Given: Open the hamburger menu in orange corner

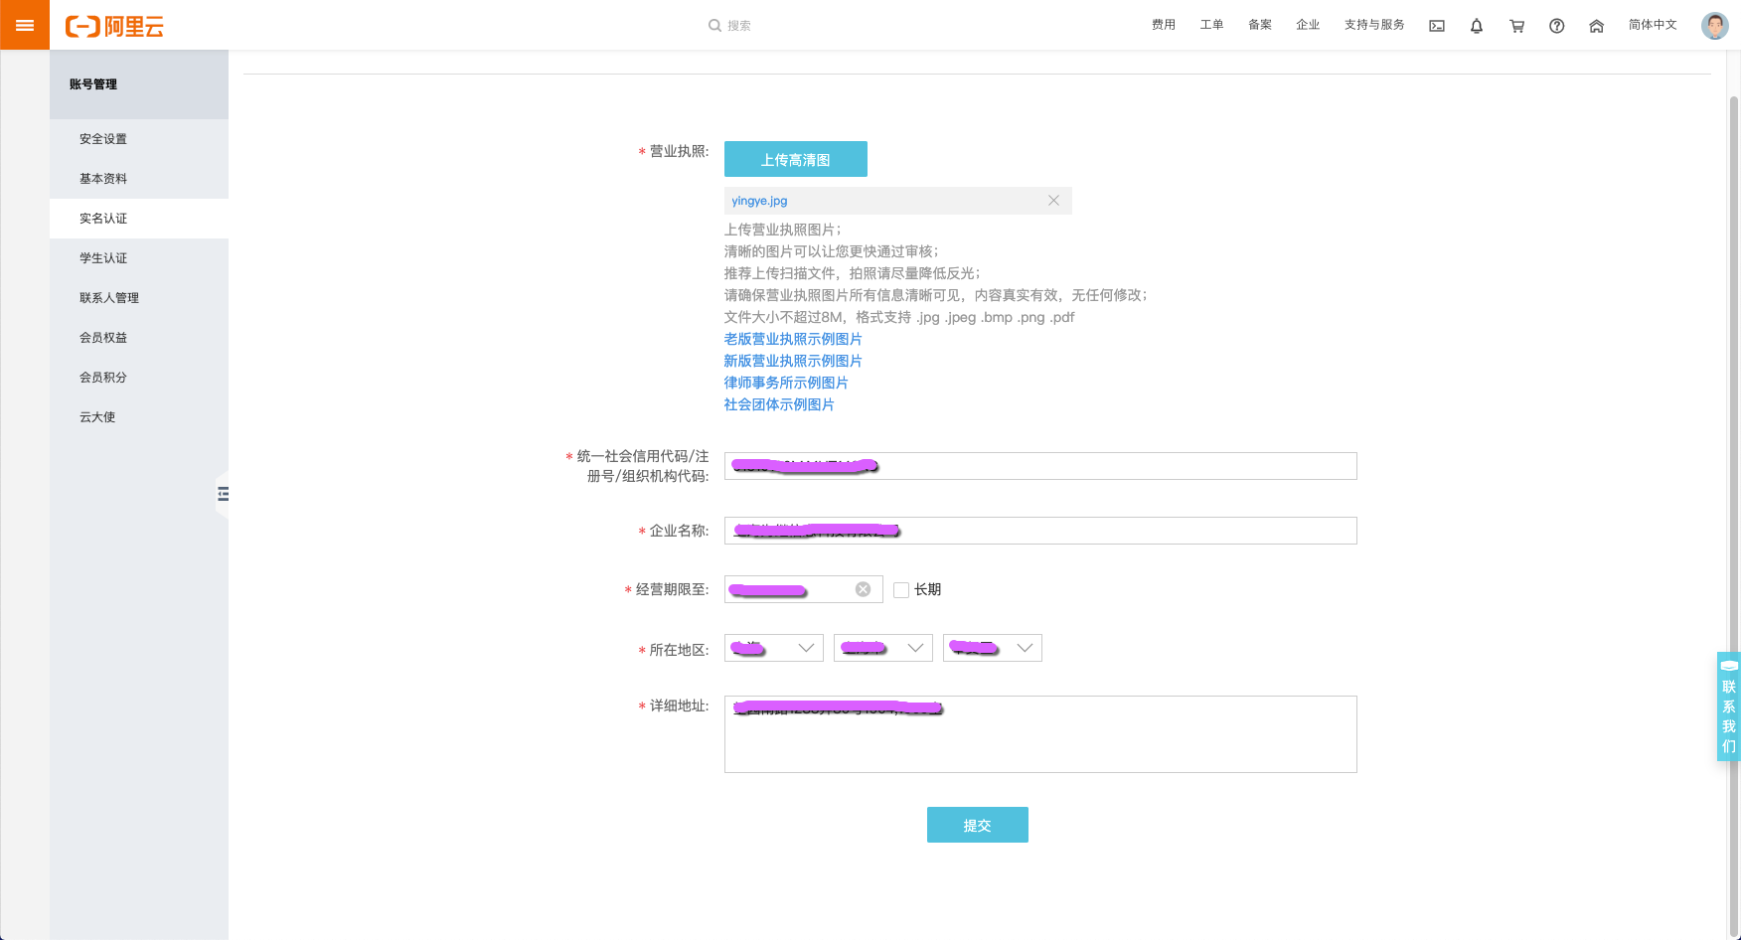Looking at the screenshot, I should pyautogui.click(x=25, y=25).
